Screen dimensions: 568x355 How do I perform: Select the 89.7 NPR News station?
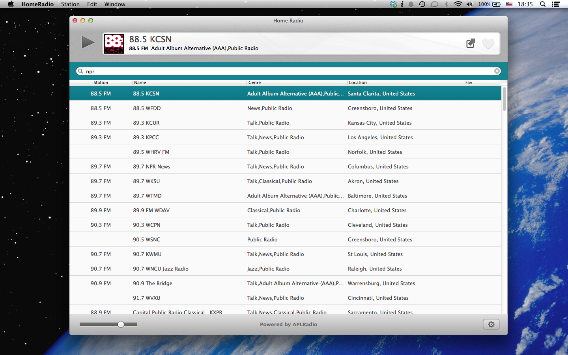tap(285, 166)
